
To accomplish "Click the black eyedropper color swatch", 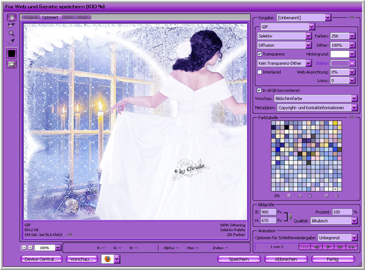I will point(12,54).
